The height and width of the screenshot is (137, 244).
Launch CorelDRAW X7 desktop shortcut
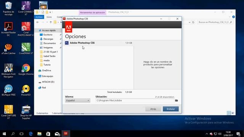point(26,49)
